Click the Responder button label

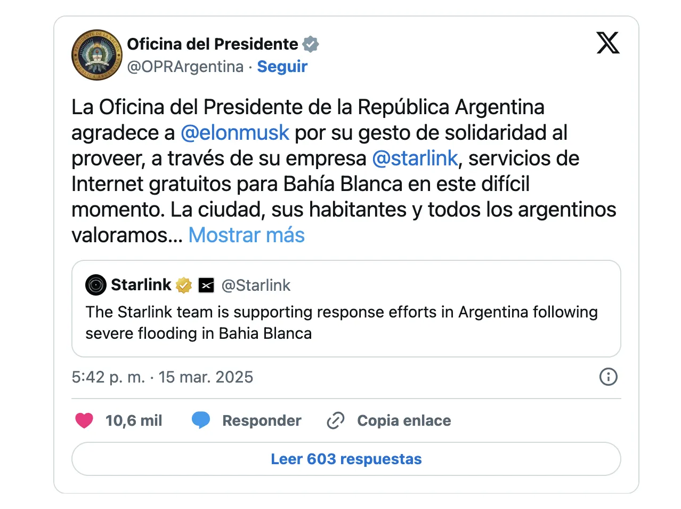coord(262,420)
